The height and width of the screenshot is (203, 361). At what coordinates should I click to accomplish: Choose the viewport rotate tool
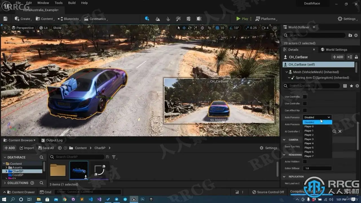point(190,28)
